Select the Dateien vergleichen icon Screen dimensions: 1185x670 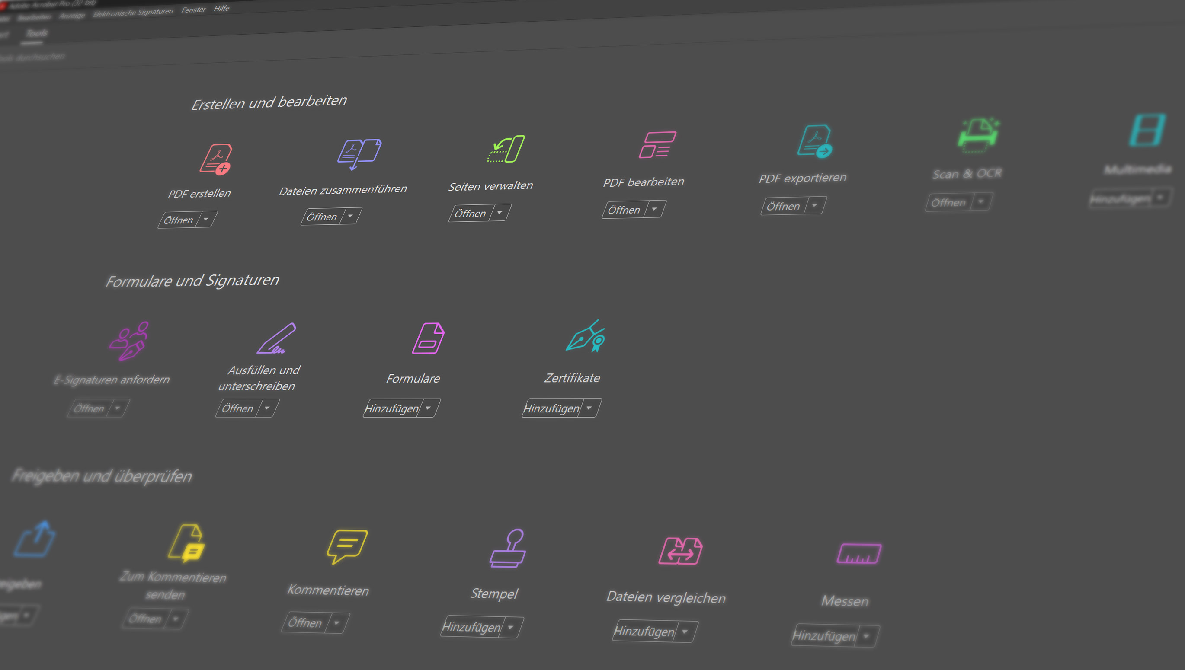pyautogui.click(x=680, y=551)
